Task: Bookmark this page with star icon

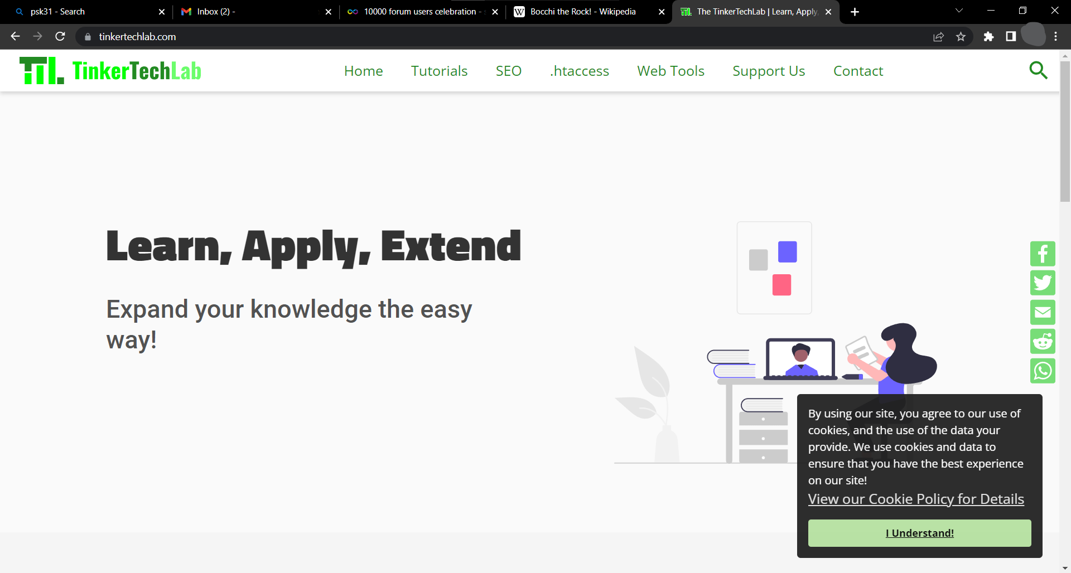Action: [961, 37]
